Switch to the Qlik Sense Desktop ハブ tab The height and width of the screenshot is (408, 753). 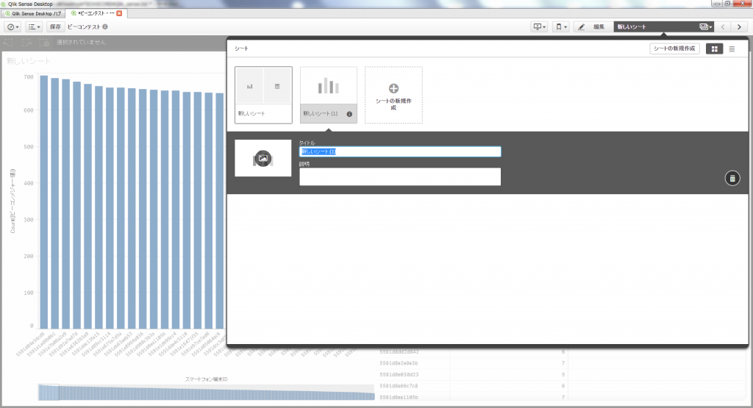34,13
